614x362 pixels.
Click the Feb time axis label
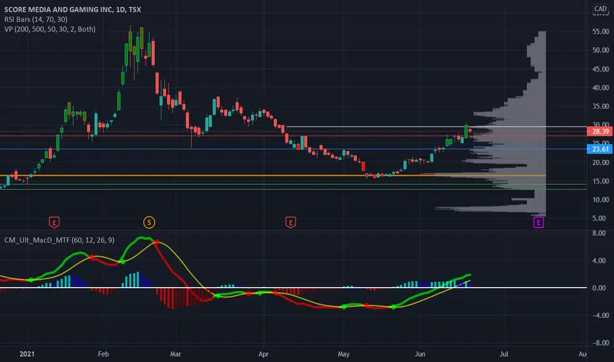pyautogui.click(x=103, y=354)
